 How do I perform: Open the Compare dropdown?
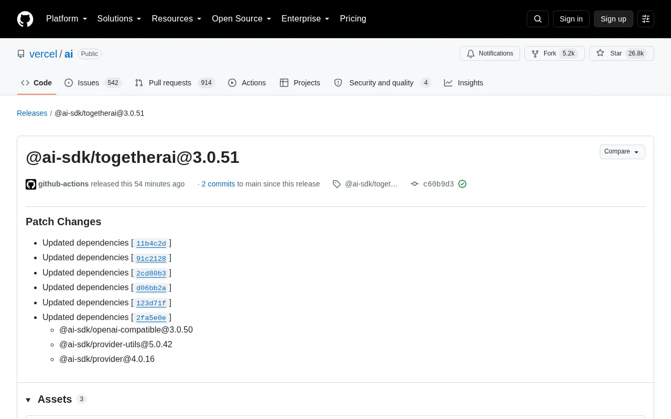[x=622, y=152]
